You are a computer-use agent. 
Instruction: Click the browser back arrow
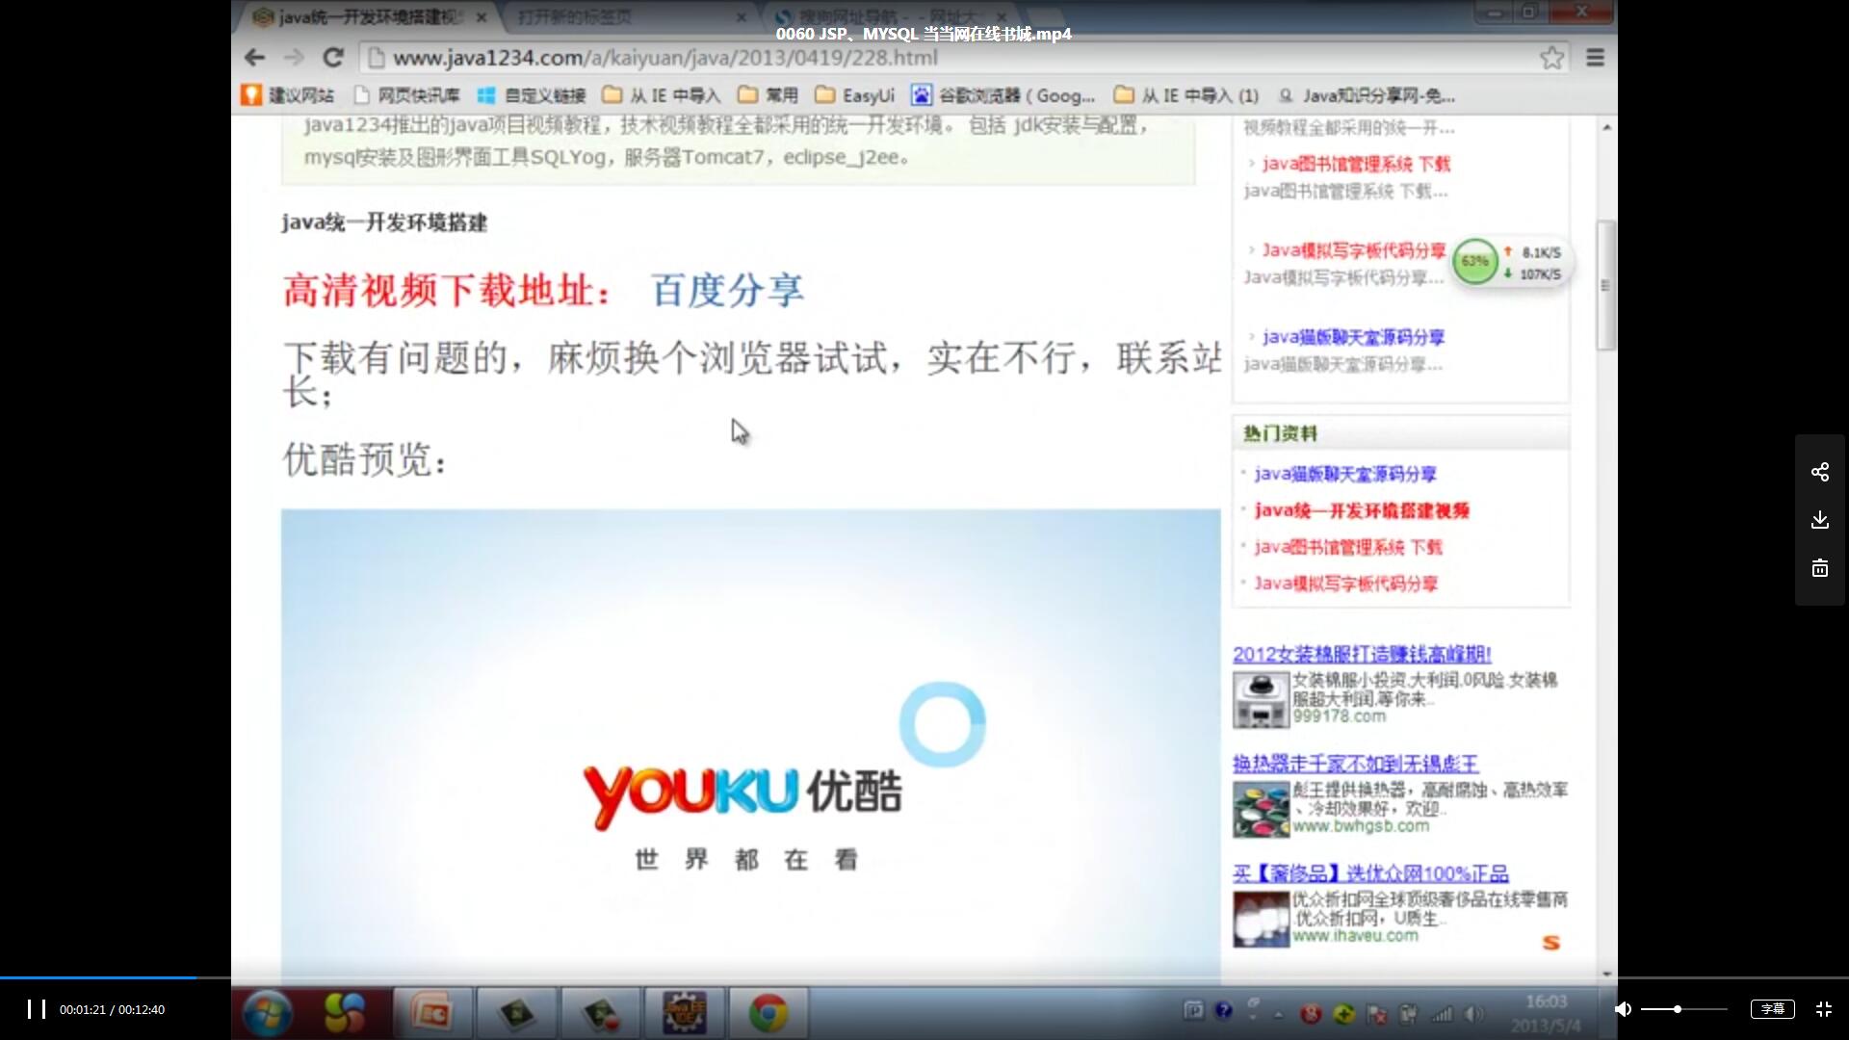254,58
